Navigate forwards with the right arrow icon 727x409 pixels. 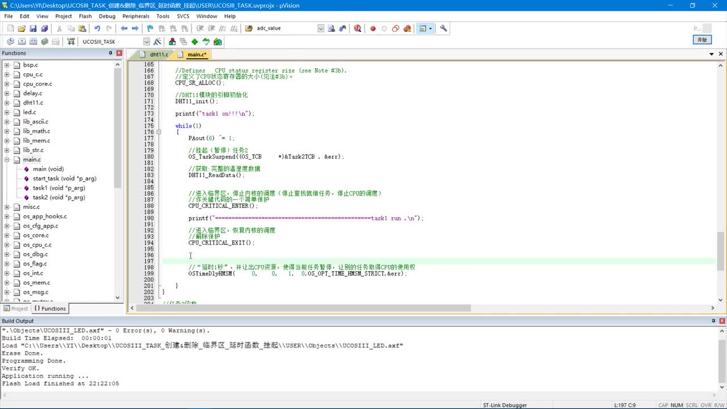tap(135, 28)
